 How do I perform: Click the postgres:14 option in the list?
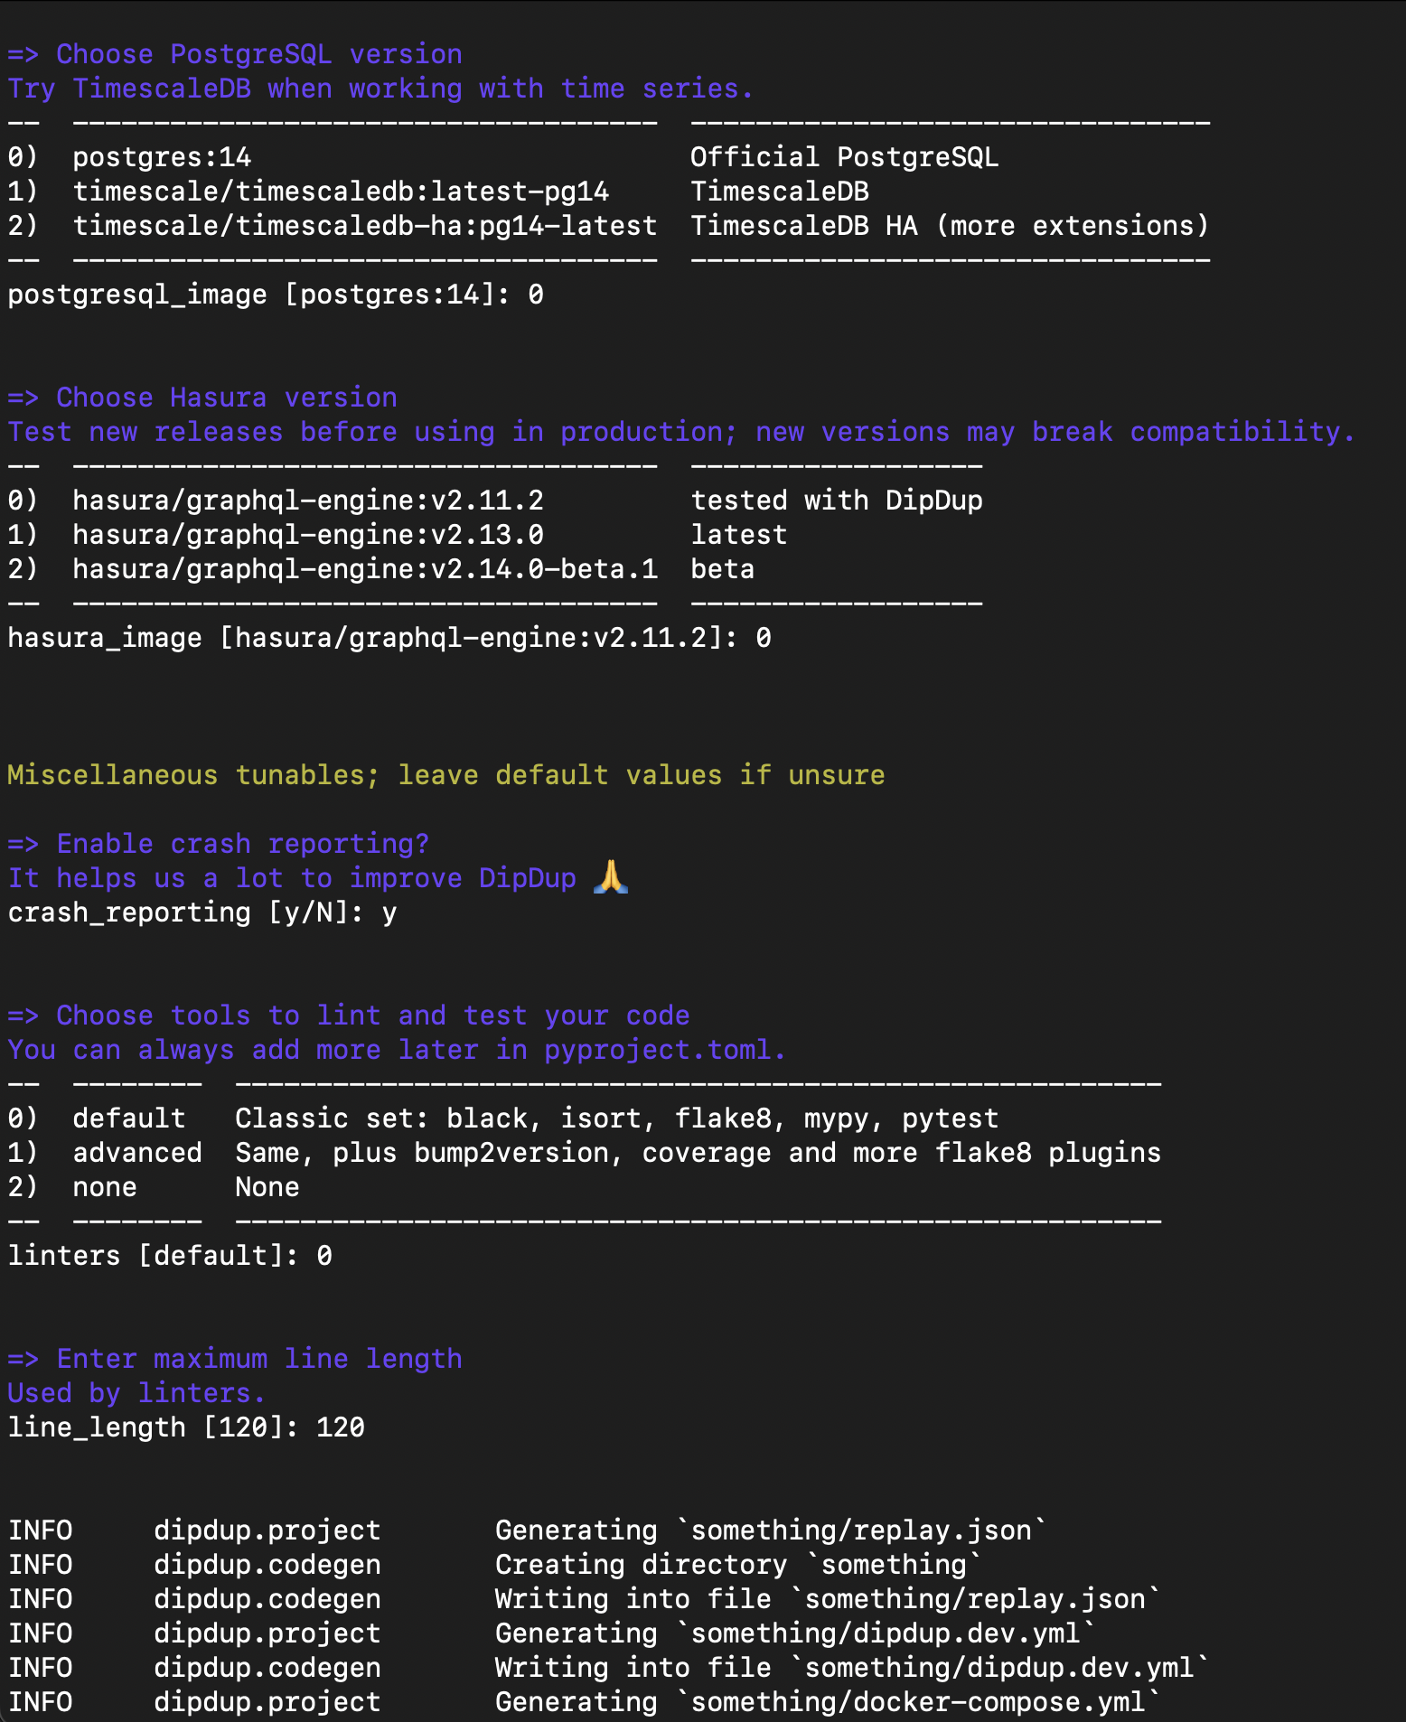(x=162, y=157)
